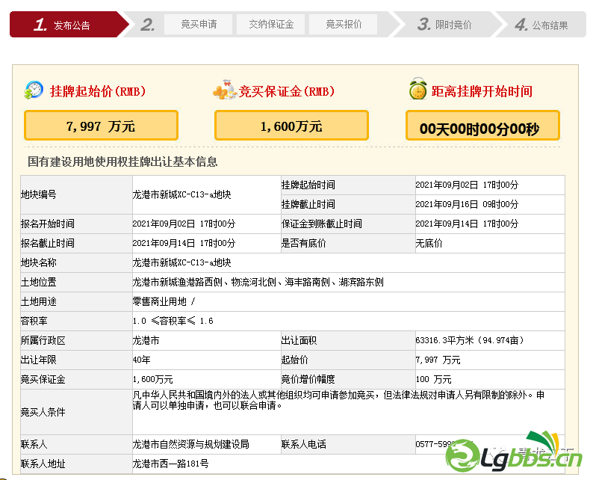Click the 容积率 value 1.0 ≤容积率≤ 1.6
Viewport: 593px width, 480px height.
pos(173,321)
